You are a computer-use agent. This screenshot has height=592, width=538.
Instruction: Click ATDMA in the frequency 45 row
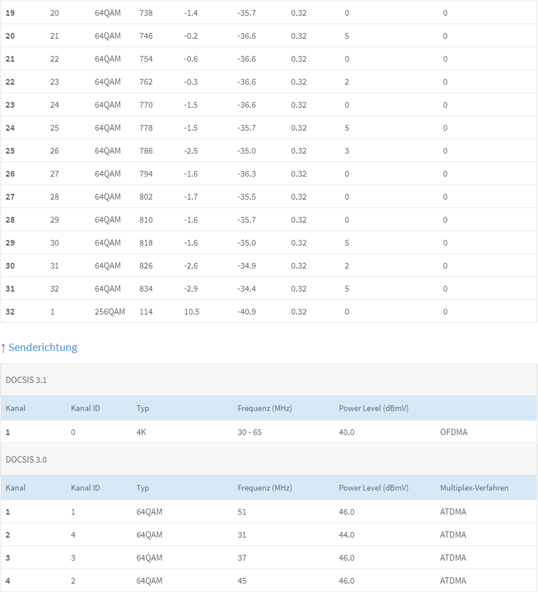[x=453, y=581]
